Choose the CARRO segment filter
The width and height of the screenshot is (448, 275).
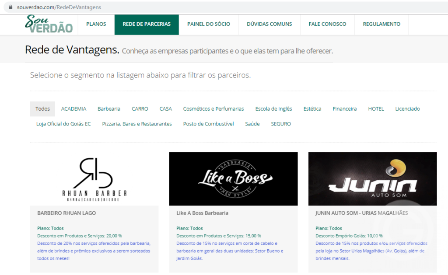click(140, 109)
